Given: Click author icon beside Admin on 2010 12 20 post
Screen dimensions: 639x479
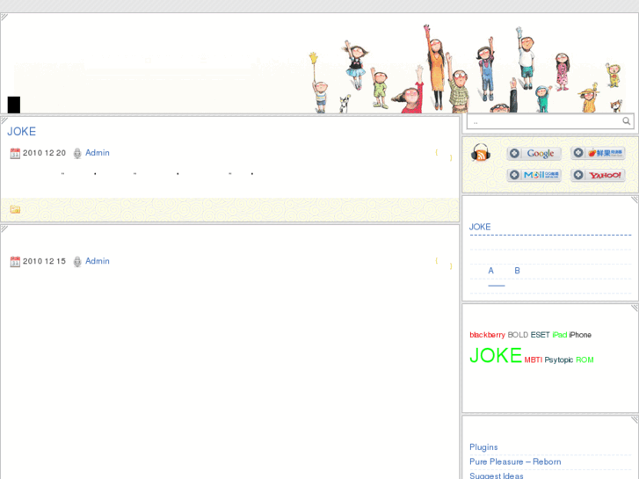Looking at the screenshot, I should point(77,153).
